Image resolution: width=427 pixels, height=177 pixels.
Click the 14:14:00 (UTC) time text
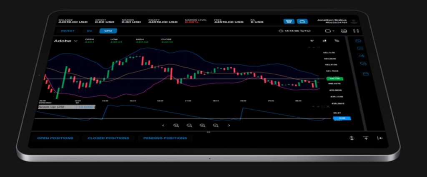(297, 31)
